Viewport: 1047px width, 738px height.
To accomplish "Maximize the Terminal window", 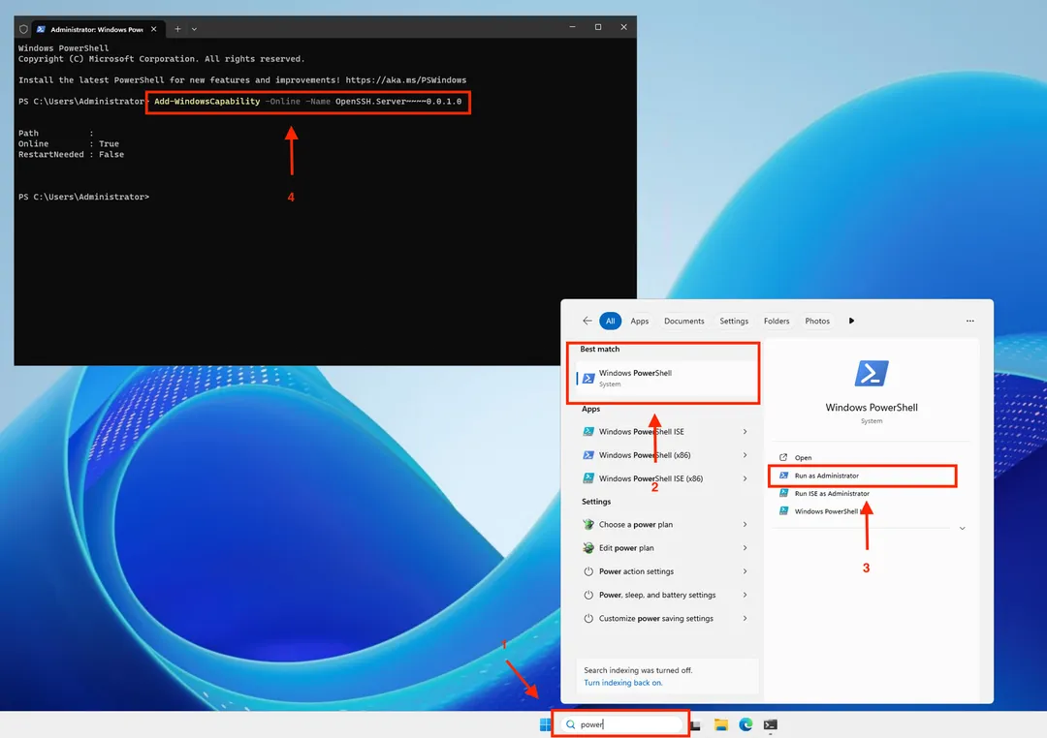I will (598, 27).
